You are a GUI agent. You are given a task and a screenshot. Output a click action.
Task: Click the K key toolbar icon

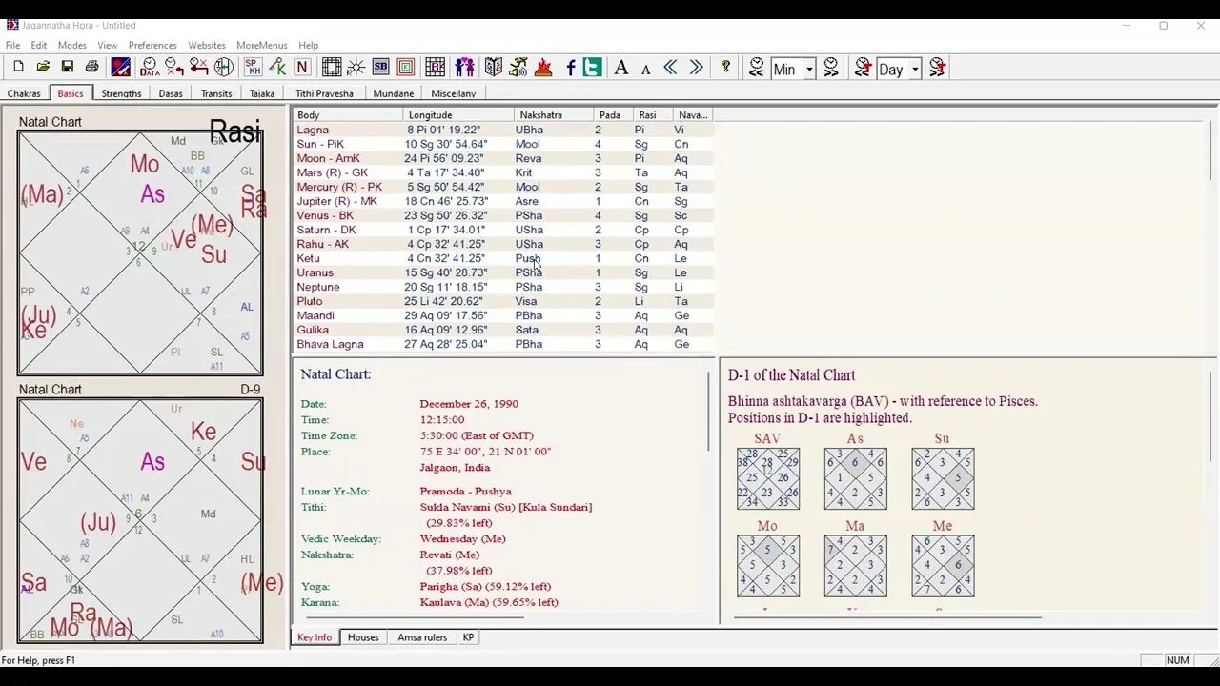tap(277, 67)
